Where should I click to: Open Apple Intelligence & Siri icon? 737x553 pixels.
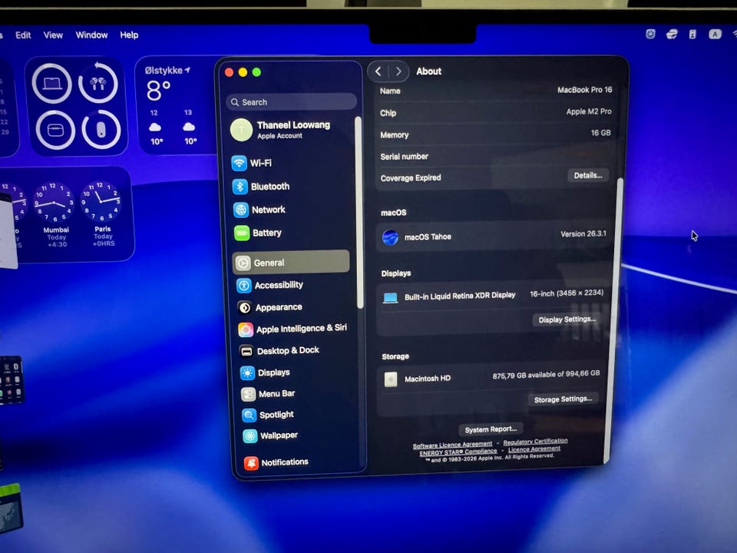(x=246, y=329)
